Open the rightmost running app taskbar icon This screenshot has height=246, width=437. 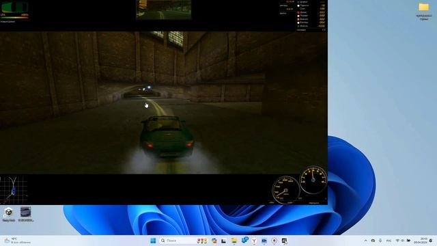coord(284,241)
